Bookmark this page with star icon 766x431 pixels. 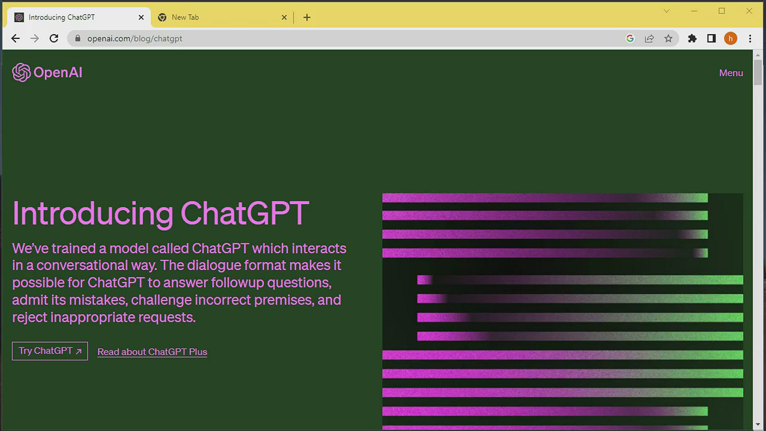tap(668, 38)
